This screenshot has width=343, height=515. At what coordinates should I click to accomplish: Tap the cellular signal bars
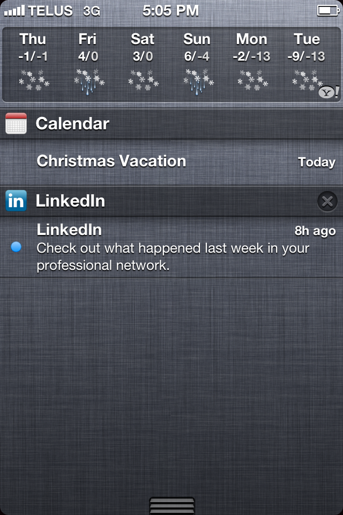[x=14, y=10]
